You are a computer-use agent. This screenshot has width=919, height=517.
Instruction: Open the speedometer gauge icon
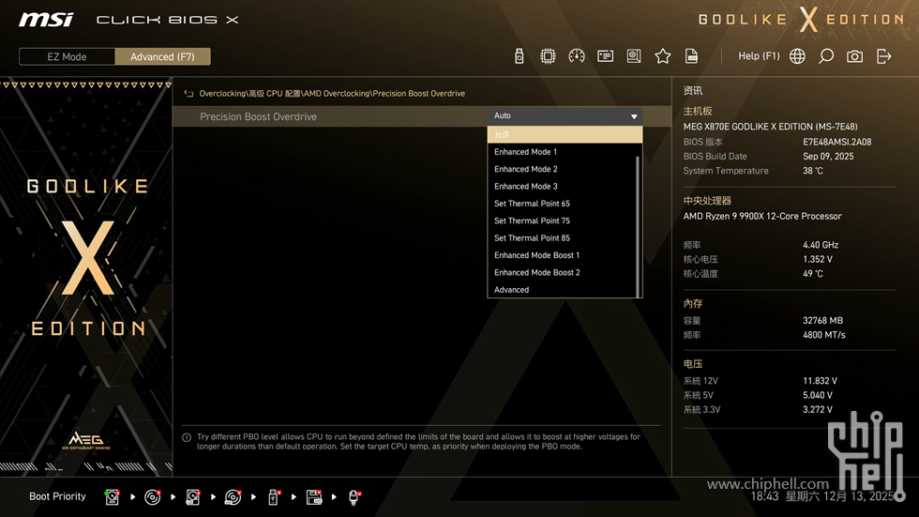pyautogui.click(x=577, y=56)
